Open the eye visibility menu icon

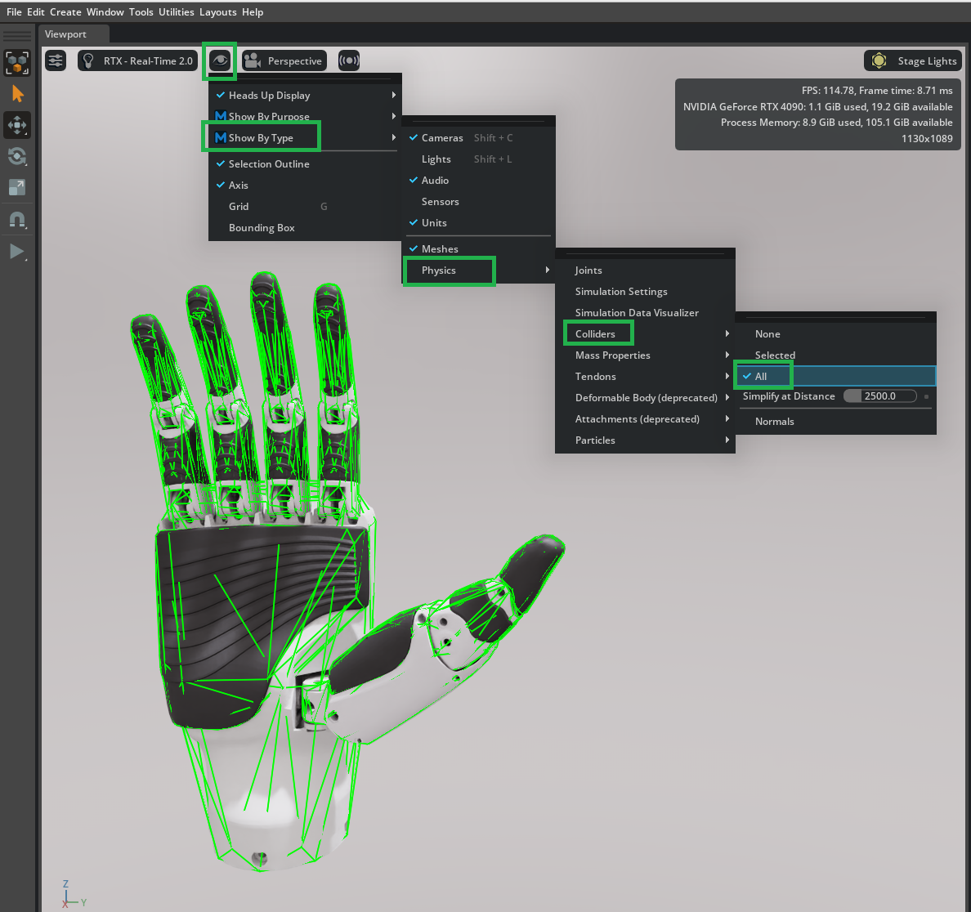(219, 61)
